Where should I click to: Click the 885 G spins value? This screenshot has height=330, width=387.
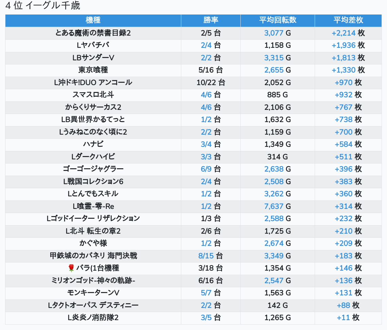pyautogui.click(x=278, y=95)
